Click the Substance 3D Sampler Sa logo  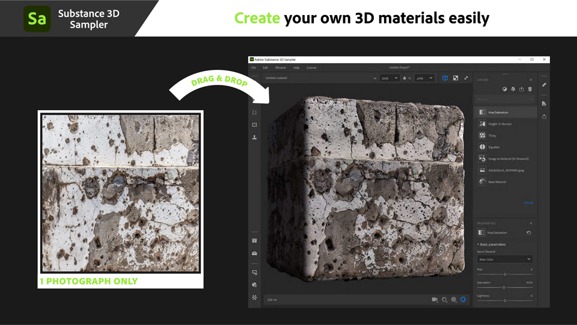(37, 19)
